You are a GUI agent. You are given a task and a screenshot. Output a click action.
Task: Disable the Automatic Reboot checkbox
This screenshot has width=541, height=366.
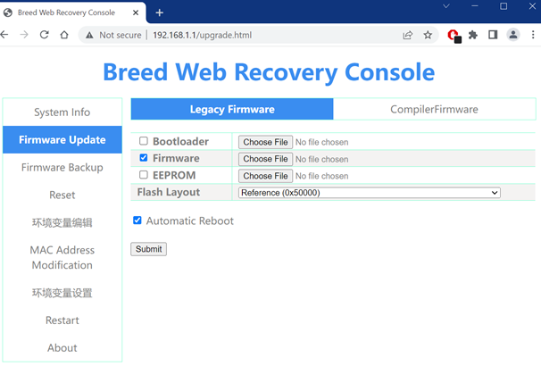point(137,220)
